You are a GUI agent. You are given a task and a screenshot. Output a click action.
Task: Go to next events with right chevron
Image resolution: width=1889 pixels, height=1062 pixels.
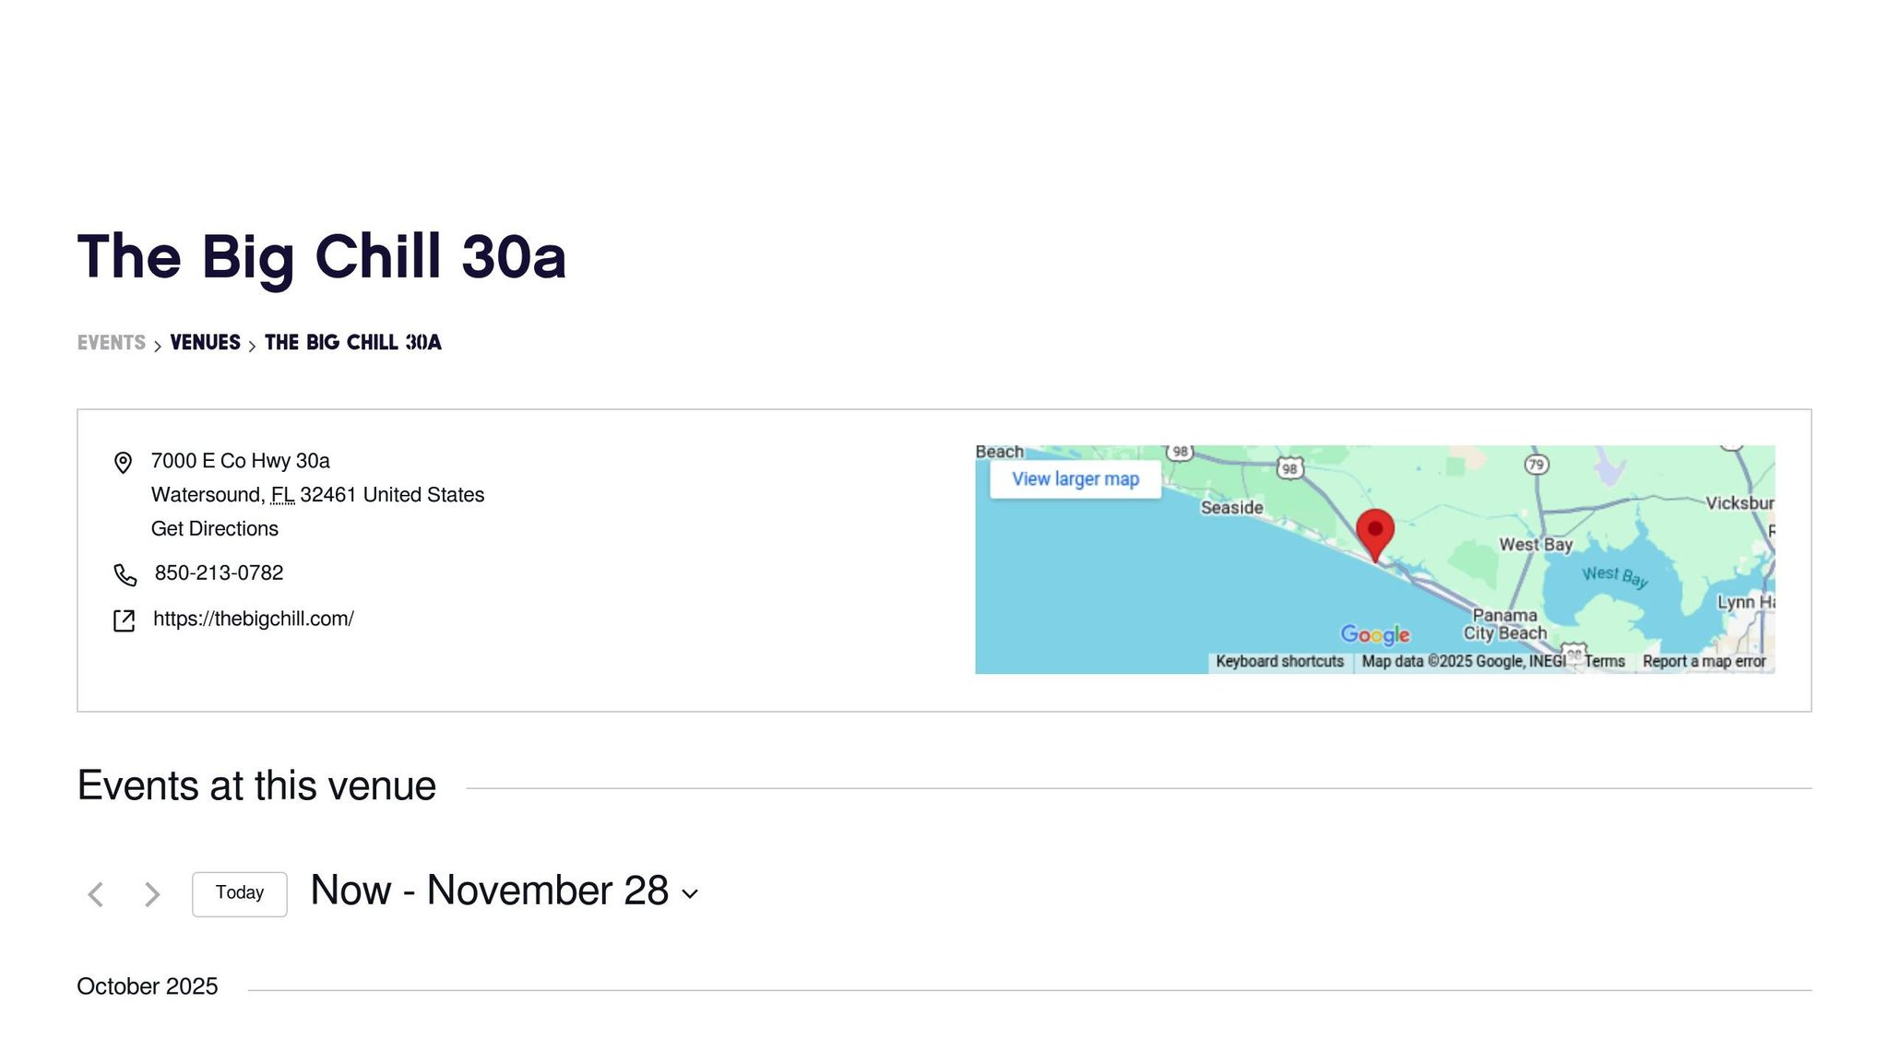(x=152, y=894)
